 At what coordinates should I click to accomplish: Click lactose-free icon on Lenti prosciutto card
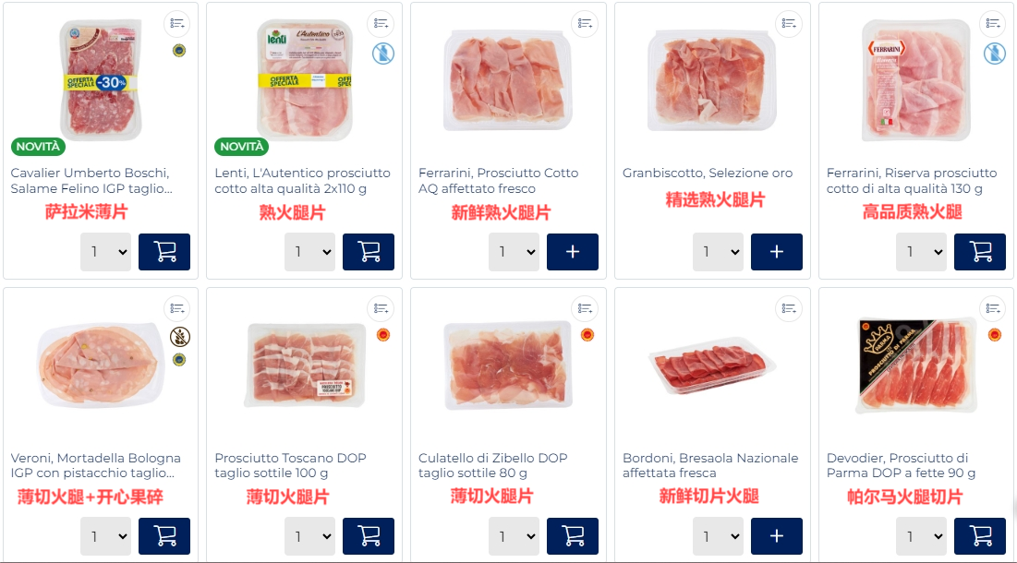383,54
